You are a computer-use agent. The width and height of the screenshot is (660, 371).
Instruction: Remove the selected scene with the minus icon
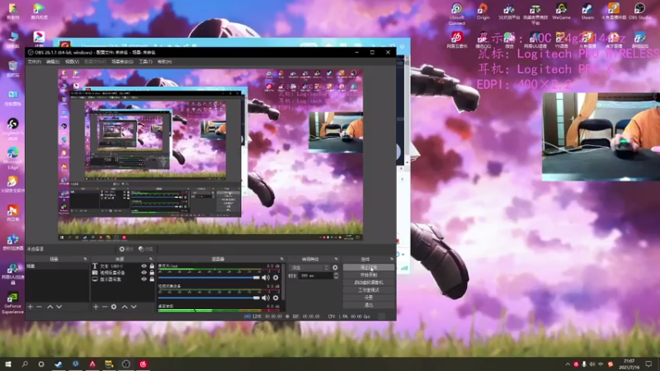point(39,307)
